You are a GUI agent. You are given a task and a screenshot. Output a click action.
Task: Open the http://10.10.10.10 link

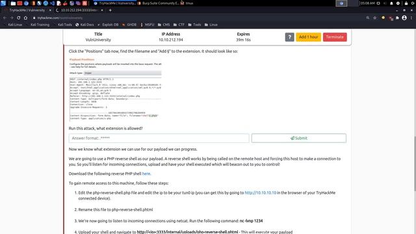click(260, 192)
